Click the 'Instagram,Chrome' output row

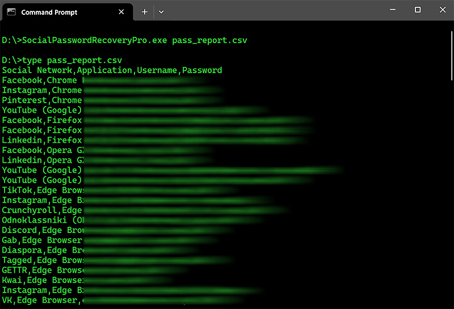point(112,90)
